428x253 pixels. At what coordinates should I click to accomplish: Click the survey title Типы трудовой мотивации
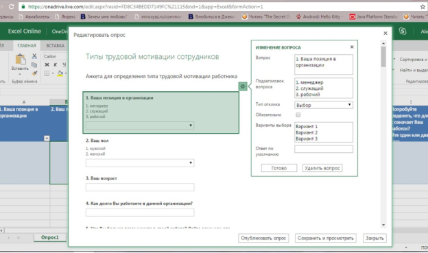pos(152,56)
